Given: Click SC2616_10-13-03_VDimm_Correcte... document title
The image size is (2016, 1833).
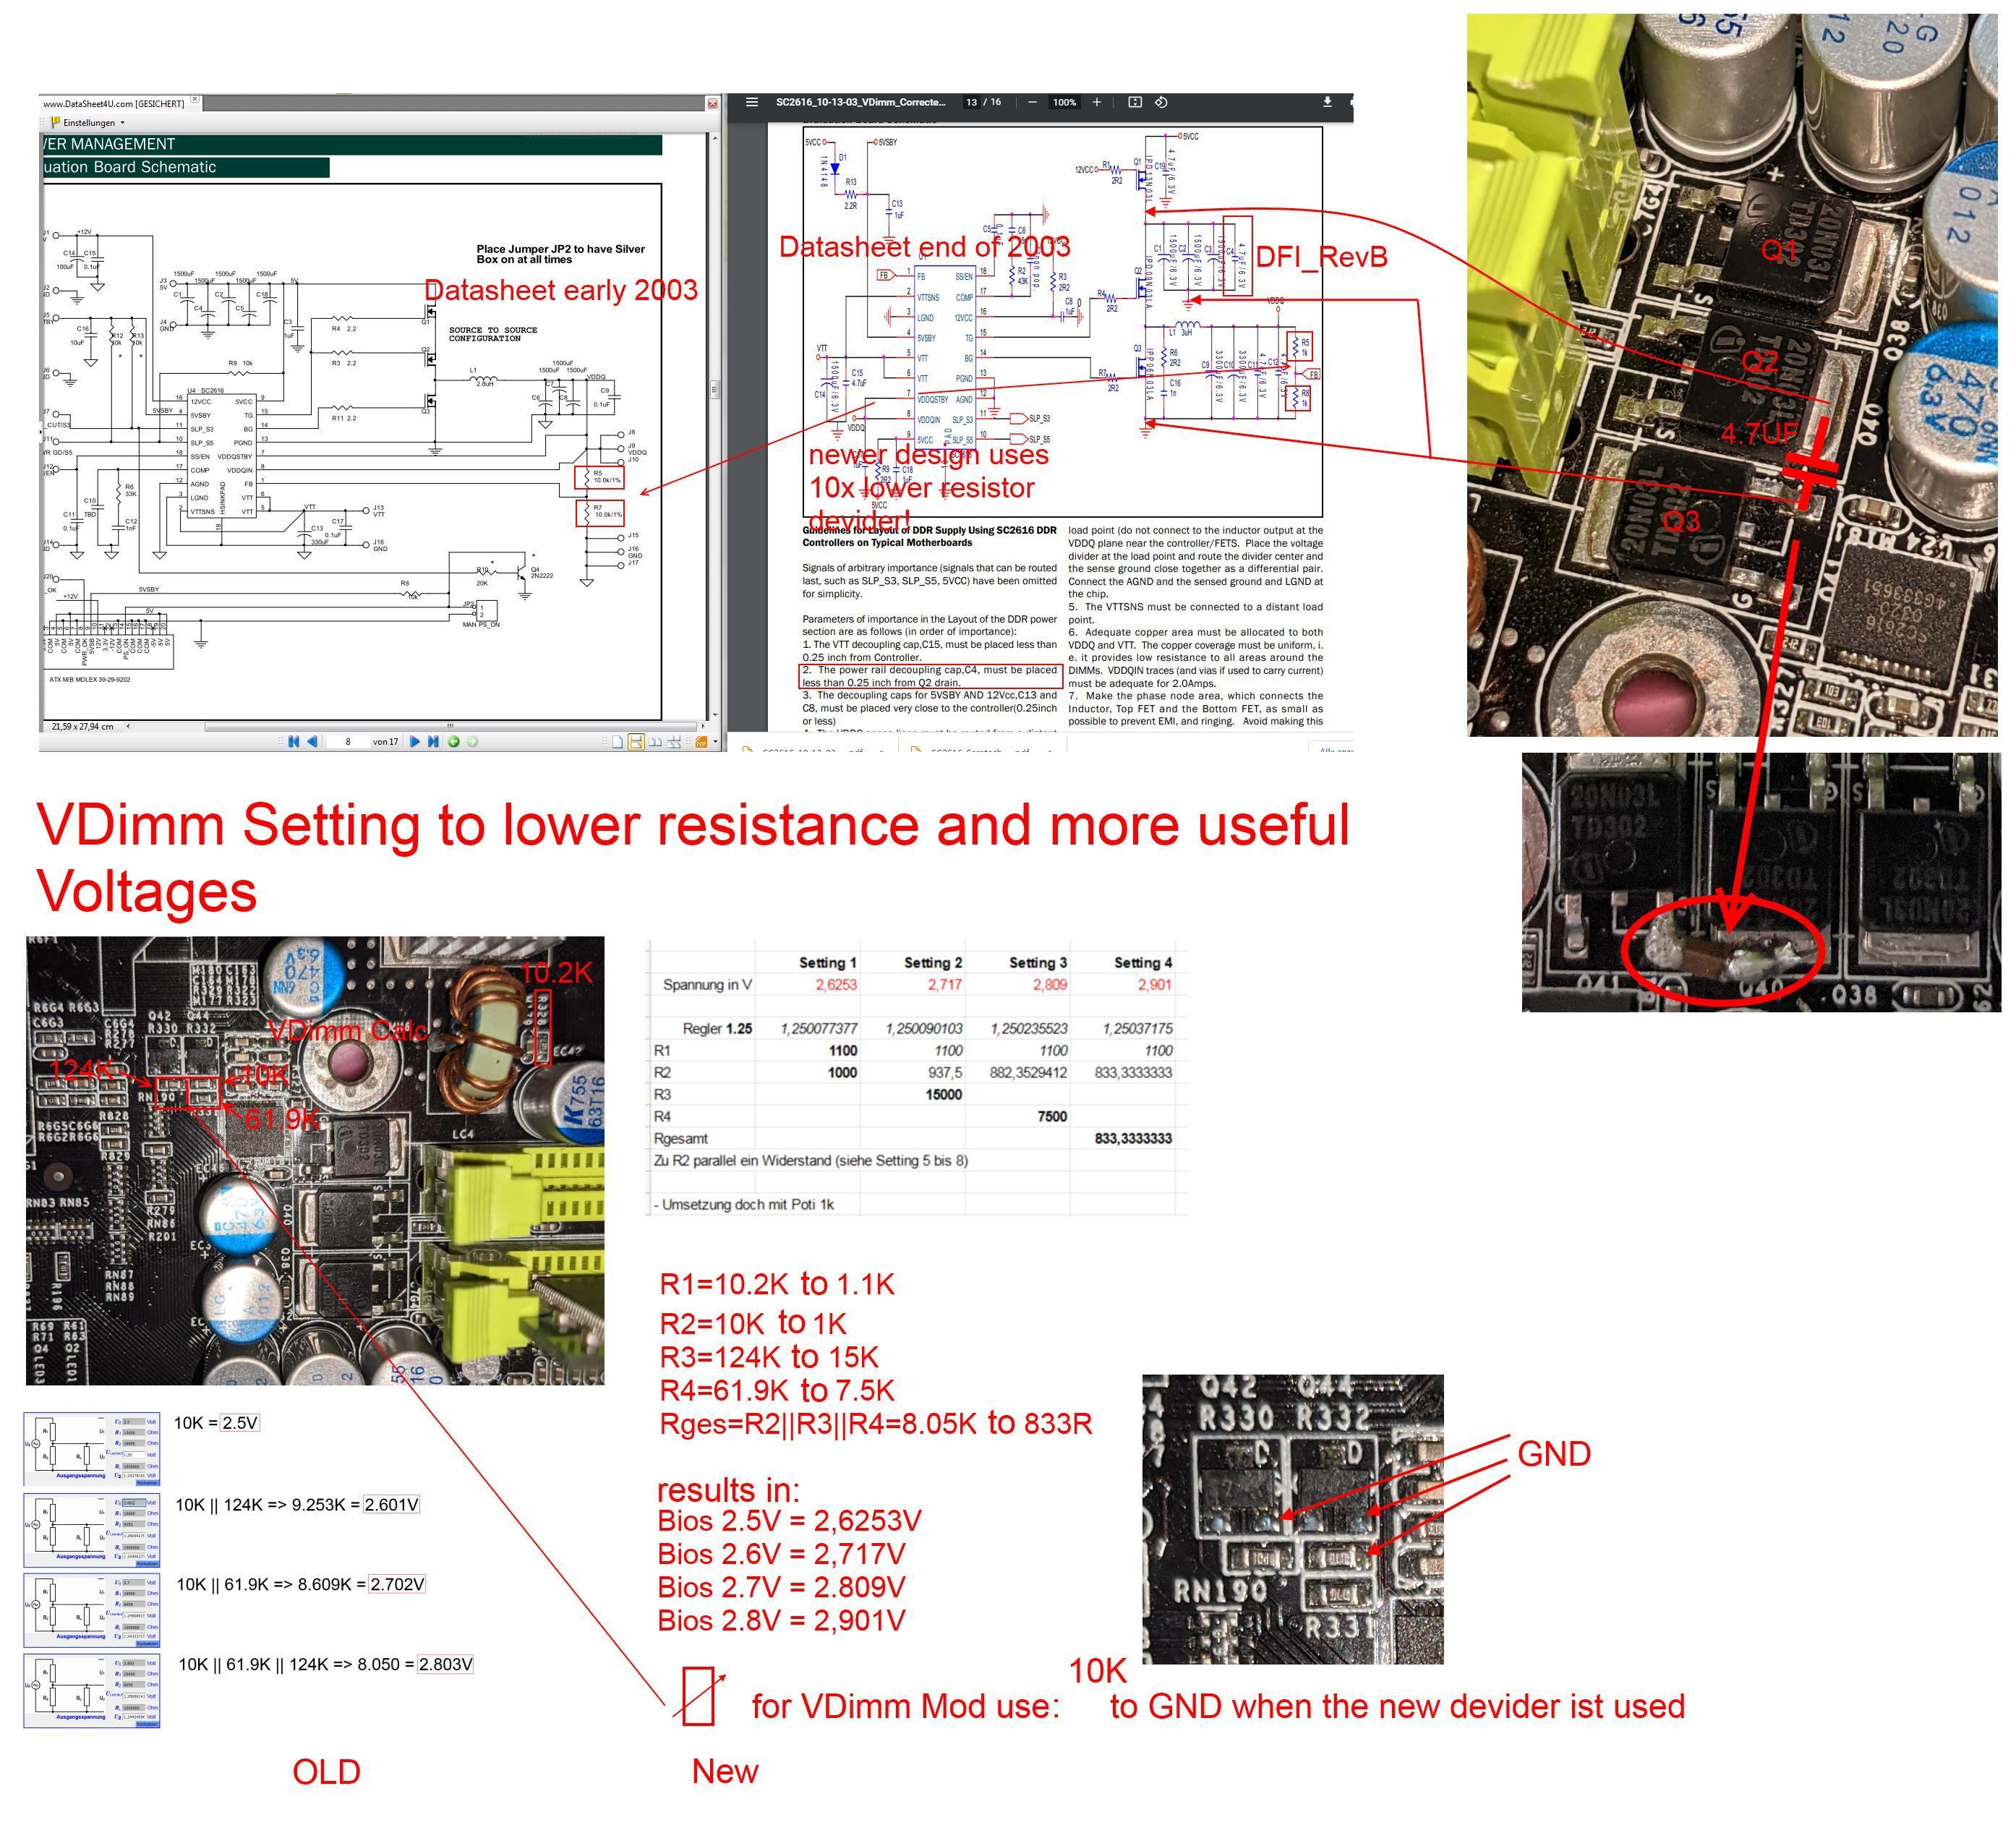Looking at the screenshot, I should [x=860, y=102].
